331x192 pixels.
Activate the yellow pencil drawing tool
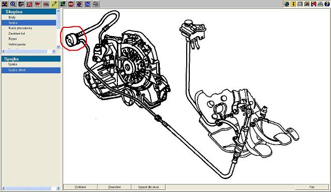coord(54,4)
